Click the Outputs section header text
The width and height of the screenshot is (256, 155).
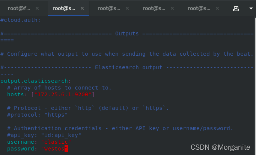tap(127, 33)
